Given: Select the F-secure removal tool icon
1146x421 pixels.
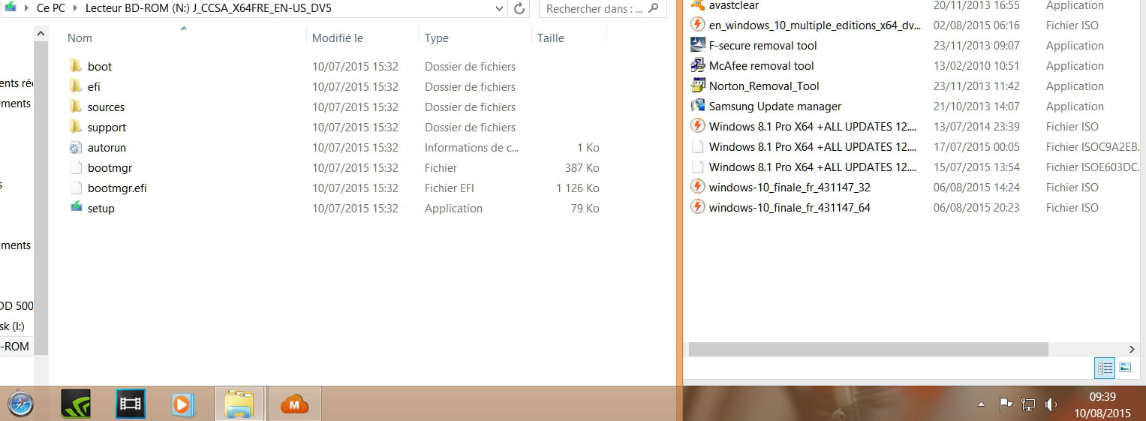Looking at the screenshot, I should (697, 45).
